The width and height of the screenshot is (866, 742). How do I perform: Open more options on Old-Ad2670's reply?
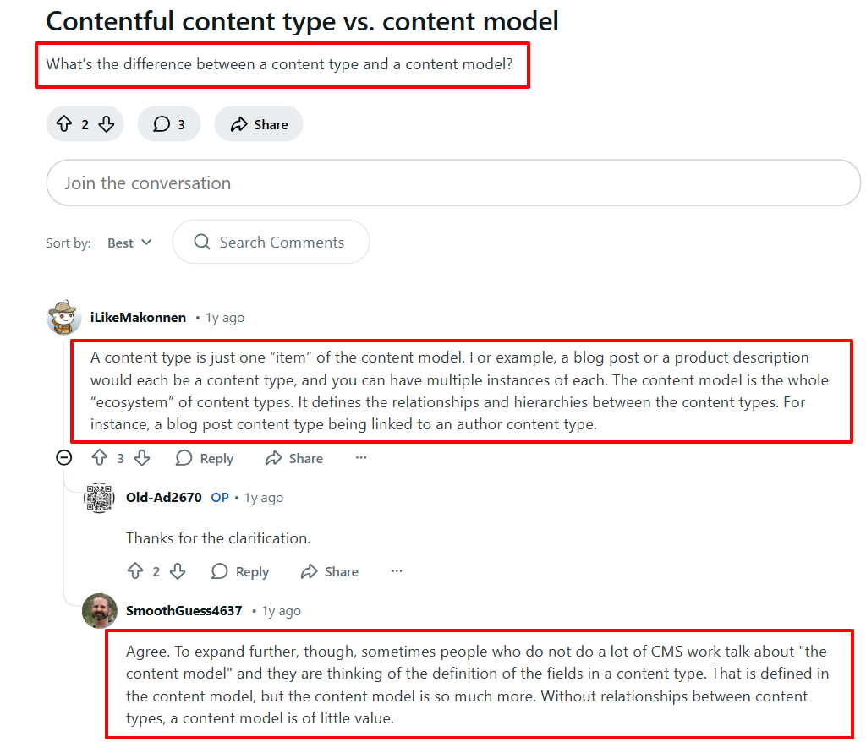click(397, 571)
